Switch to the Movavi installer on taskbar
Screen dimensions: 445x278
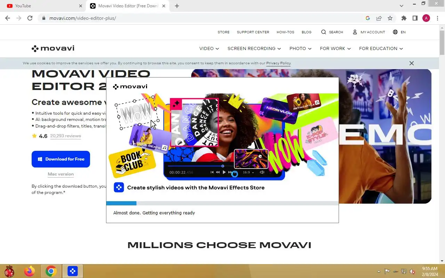[73, 271]
